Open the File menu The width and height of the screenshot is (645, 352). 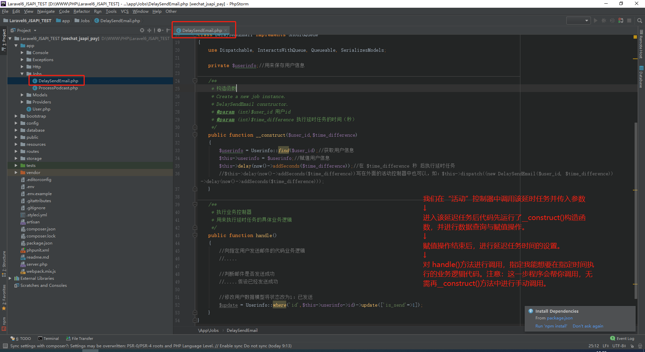tap(5, 11)
